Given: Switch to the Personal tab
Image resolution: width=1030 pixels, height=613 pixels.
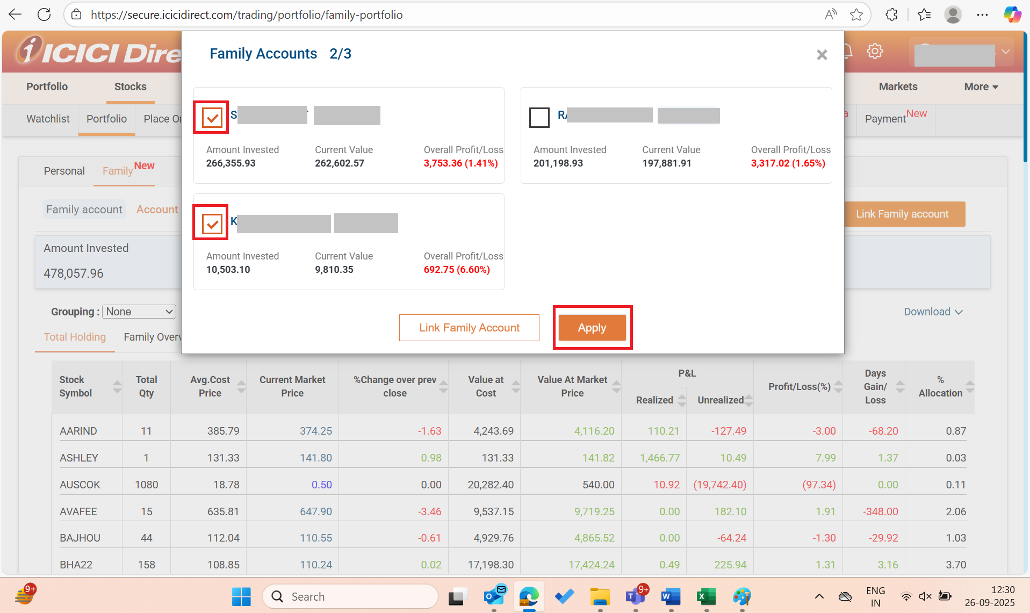Looking at the screenshot, I should point(64,171).
